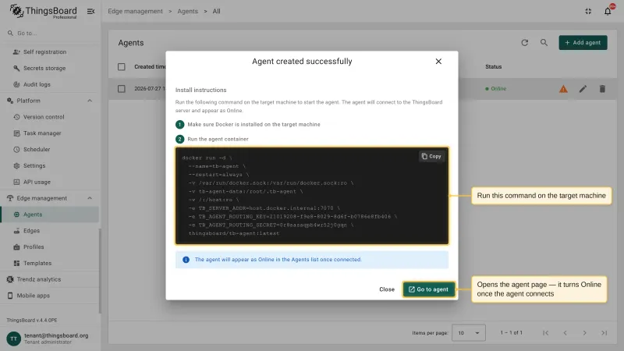
Task: Select all agents checkbox in header
Action: pyautogui.click(x=122, y=67)
